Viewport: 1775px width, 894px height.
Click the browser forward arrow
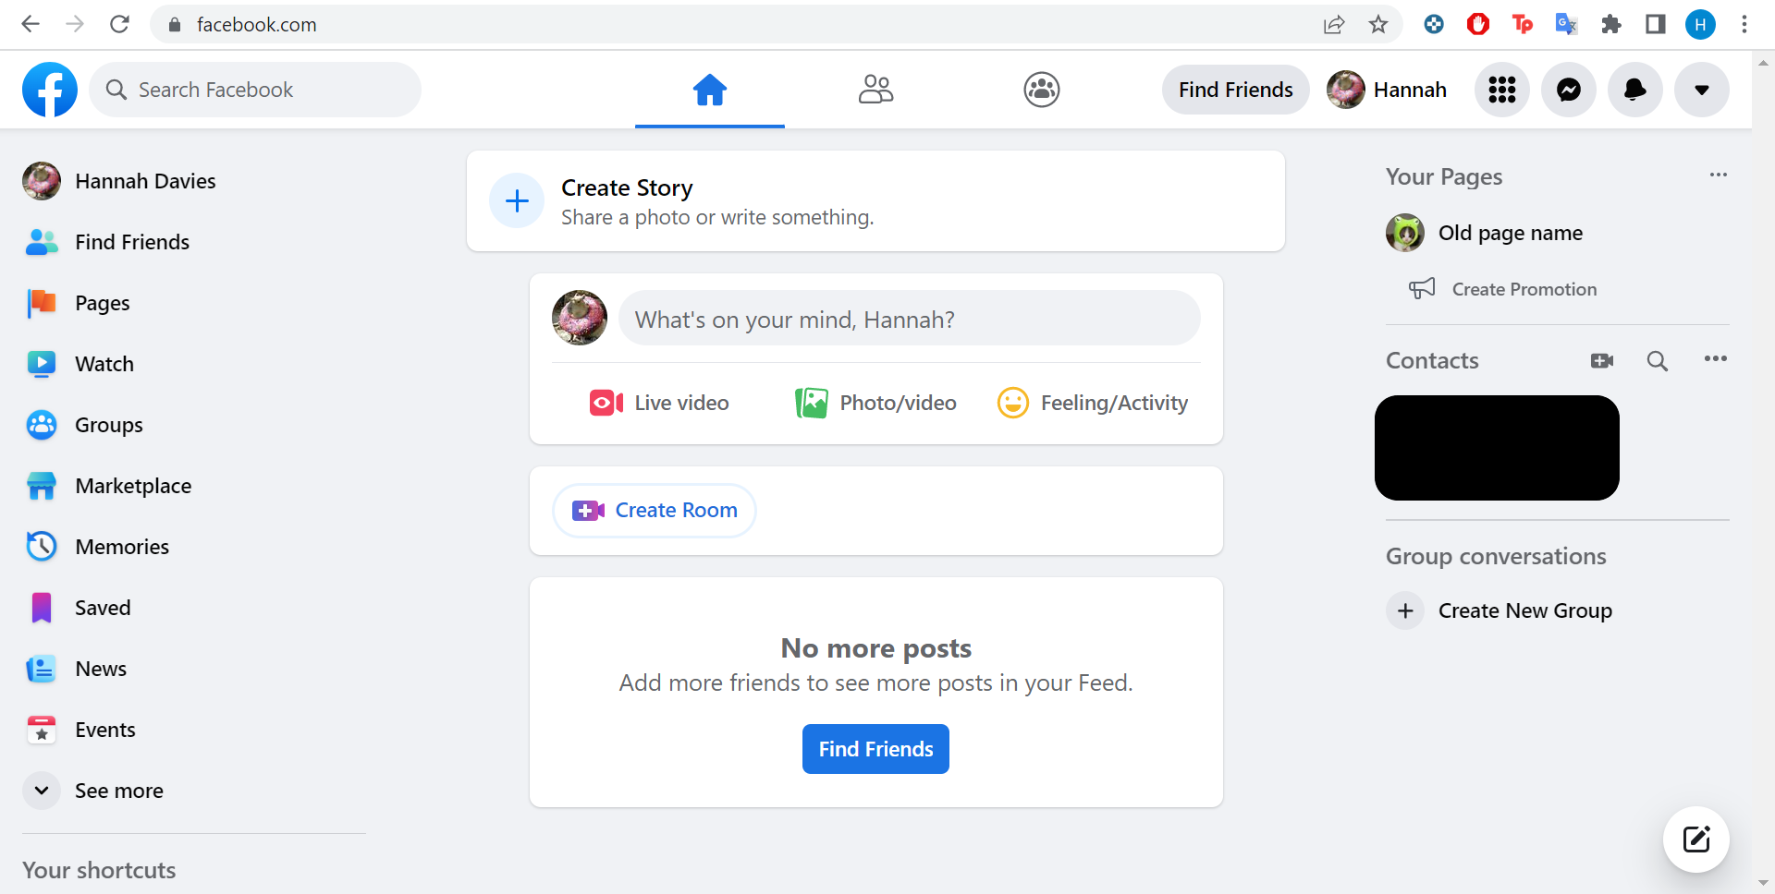(x=75, y=24)
